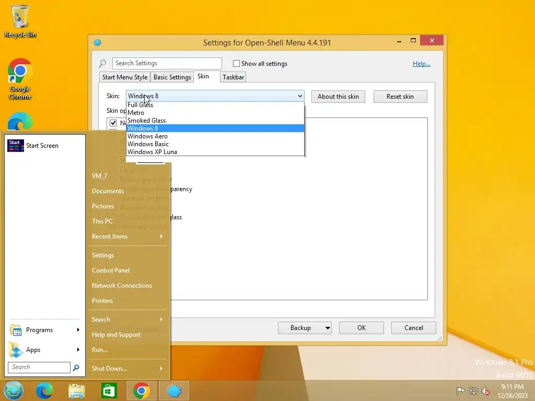
Task: Click the settings search magnifier icon
Action: point(102,63)
